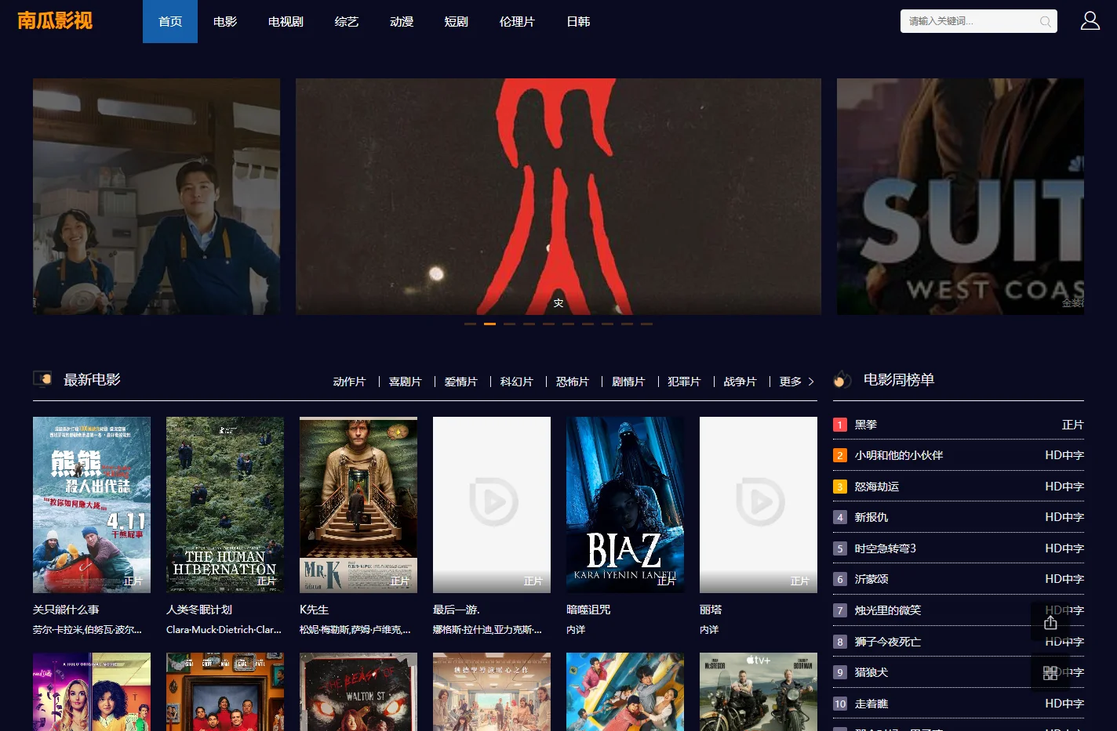Open ranking item 4 新报仇
This screenshot has width=1117, height=731.
pos(959,517)
